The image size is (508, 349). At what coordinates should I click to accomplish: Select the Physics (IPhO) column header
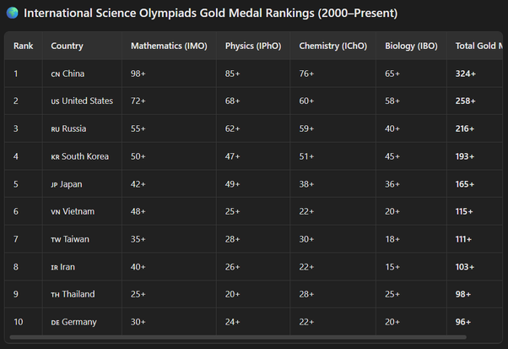(x=252, y=46)
